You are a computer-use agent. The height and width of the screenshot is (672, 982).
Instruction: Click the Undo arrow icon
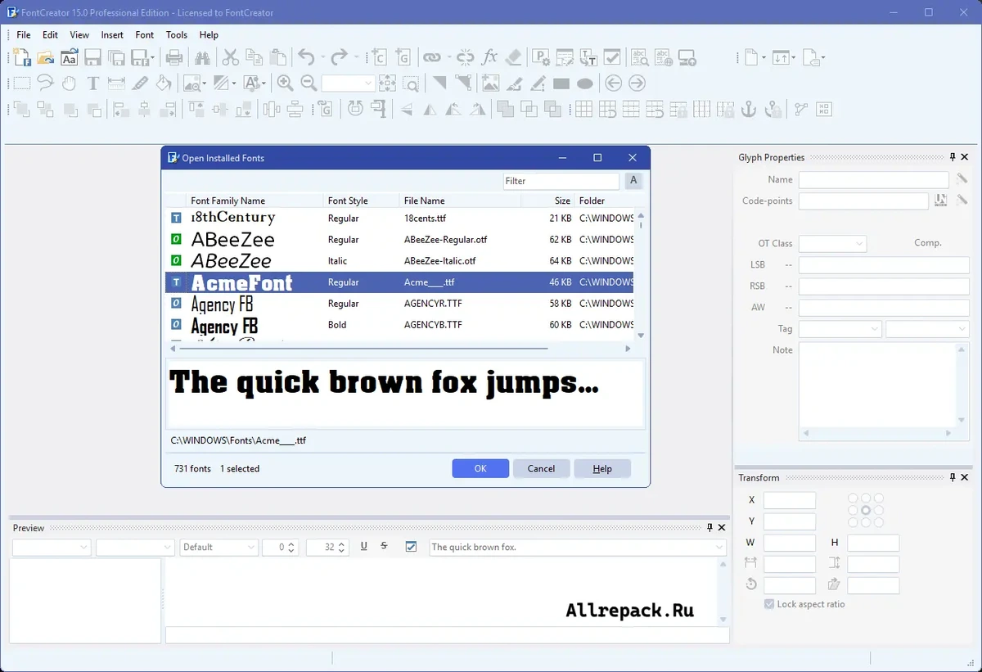pyautogui.click(x=306, y=57)
